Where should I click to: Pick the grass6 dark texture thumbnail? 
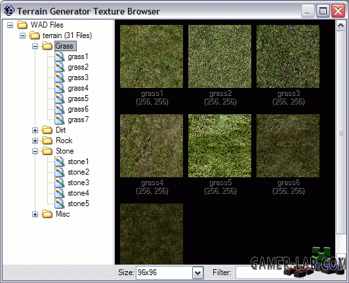click(x=288, y=146)
